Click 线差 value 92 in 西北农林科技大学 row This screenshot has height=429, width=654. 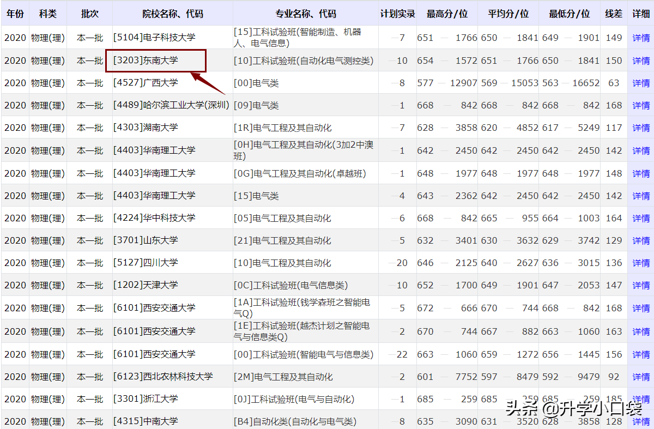[614, 377]
